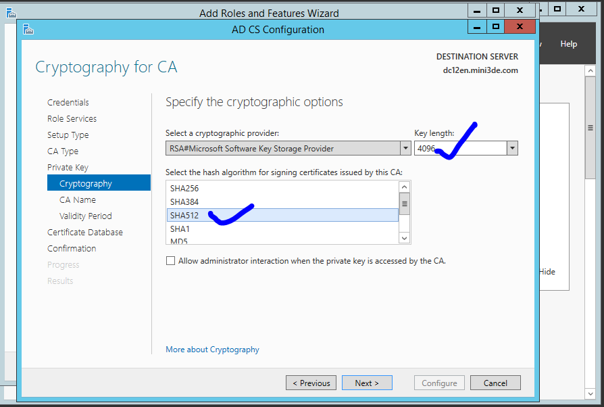Click the Add Roles and Features Wizard icon
The width and height of the screenshot is (604, 407).
click(x=11, y=13)
